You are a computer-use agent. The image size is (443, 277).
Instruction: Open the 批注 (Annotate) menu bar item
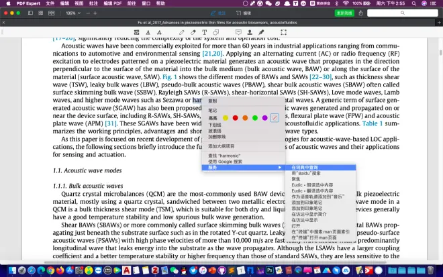93,3
